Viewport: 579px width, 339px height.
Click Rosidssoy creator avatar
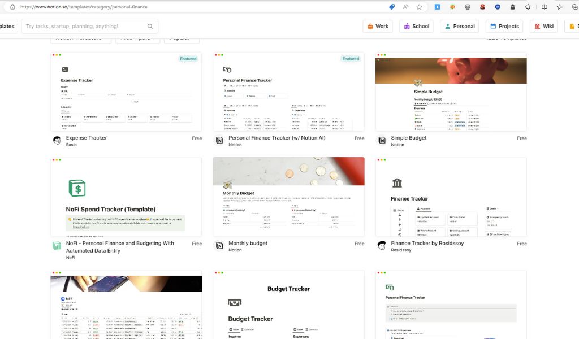point(382,246)
